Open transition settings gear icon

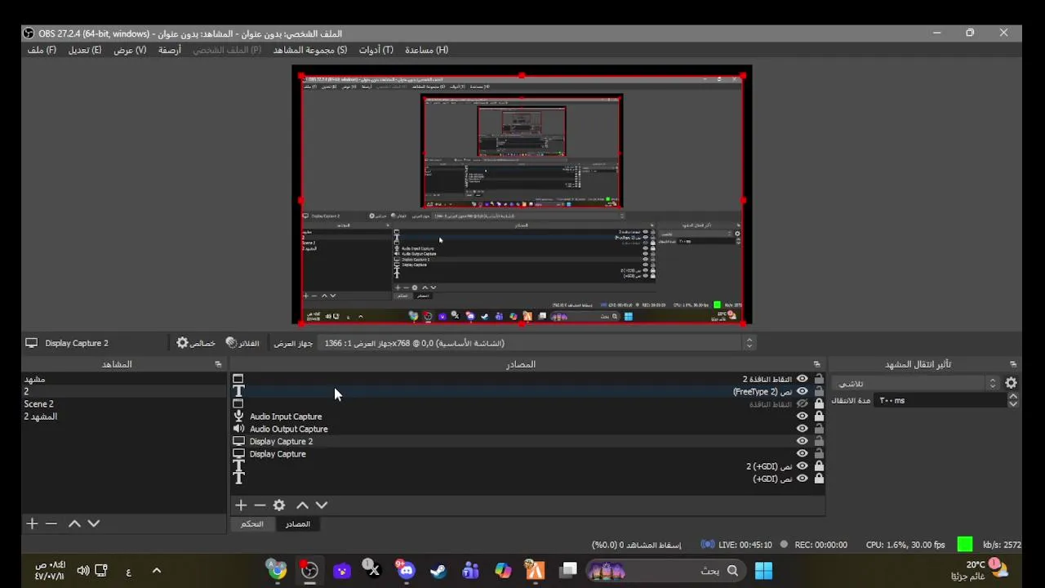1012,383
